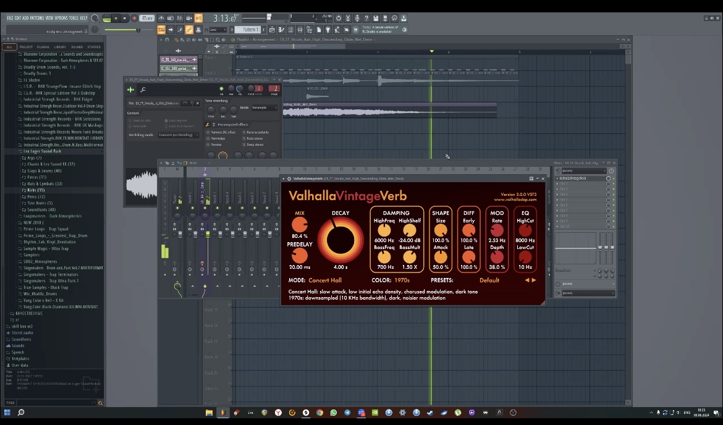
Task: Enable Reverse polarity option
Action: tap(255, 132)
